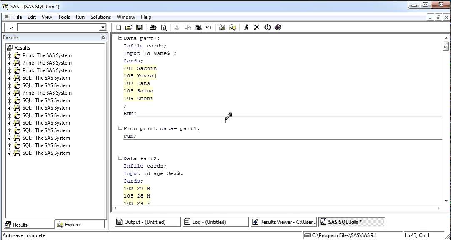Click the Clear All X toolbar icon

pos(257,27)
